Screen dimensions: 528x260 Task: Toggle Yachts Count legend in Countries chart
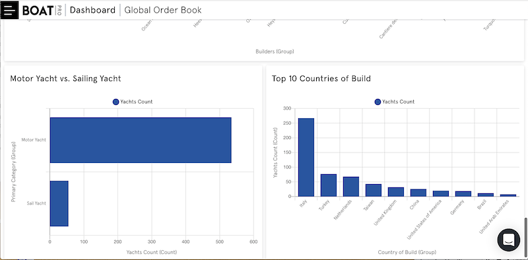394,102
